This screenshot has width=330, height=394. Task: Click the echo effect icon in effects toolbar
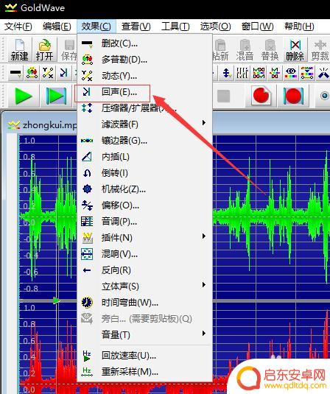pyautogui.click(x=63, y=73)
